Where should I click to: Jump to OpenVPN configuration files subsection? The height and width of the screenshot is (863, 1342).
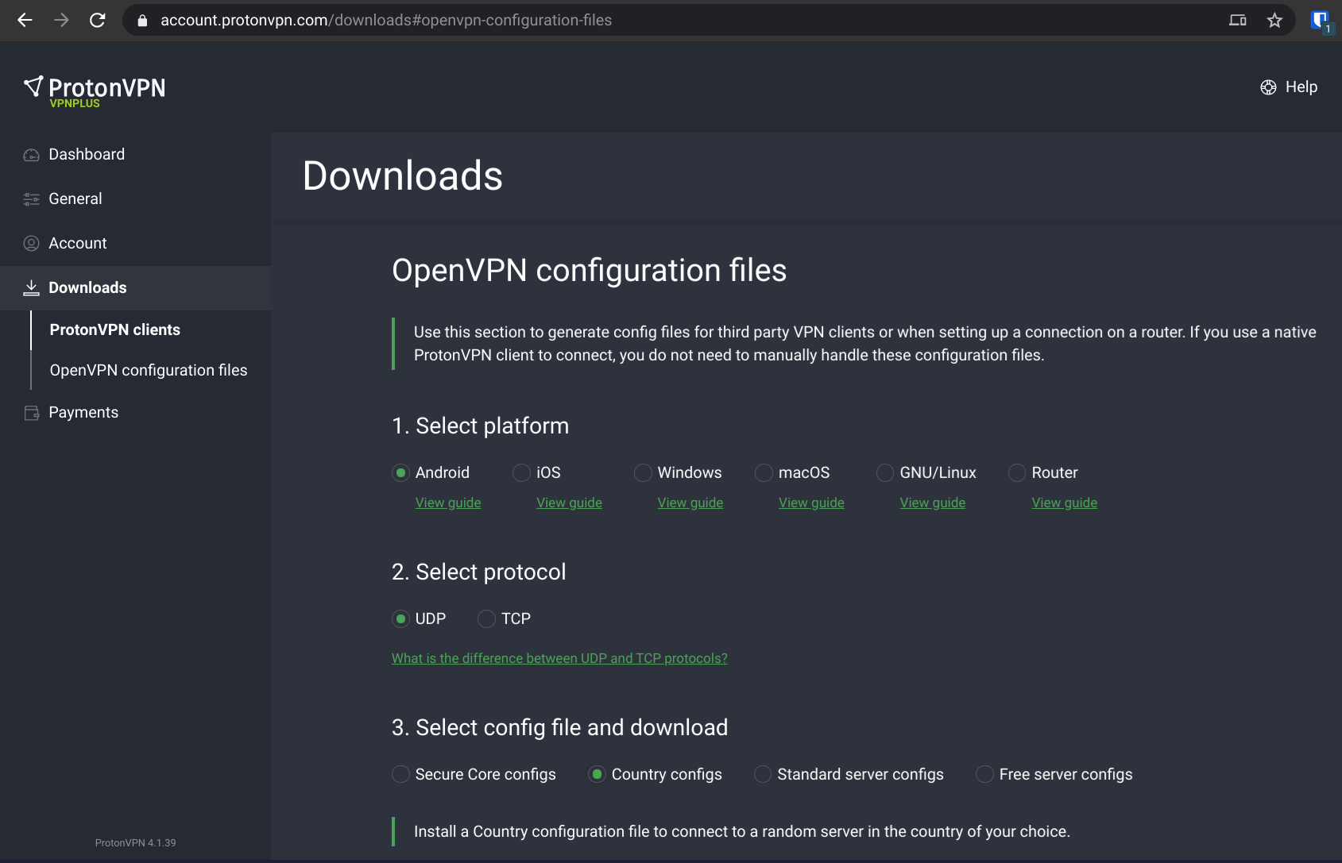point(149,371)
